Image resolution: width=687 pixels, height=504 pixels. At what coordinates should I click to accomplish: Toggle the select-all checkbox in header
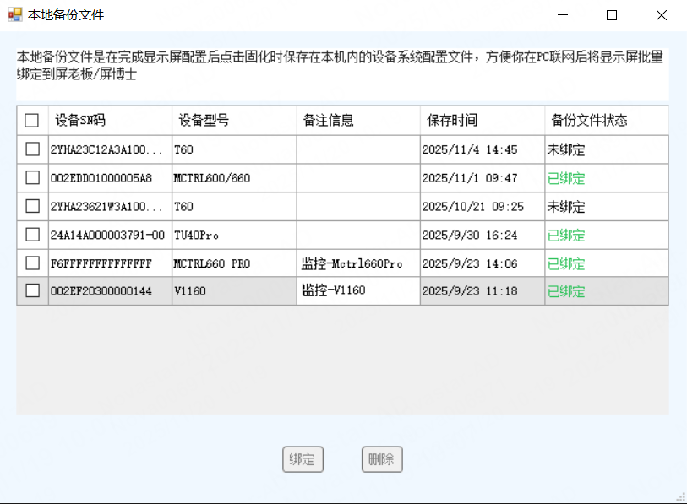click(x=32, y=121)
